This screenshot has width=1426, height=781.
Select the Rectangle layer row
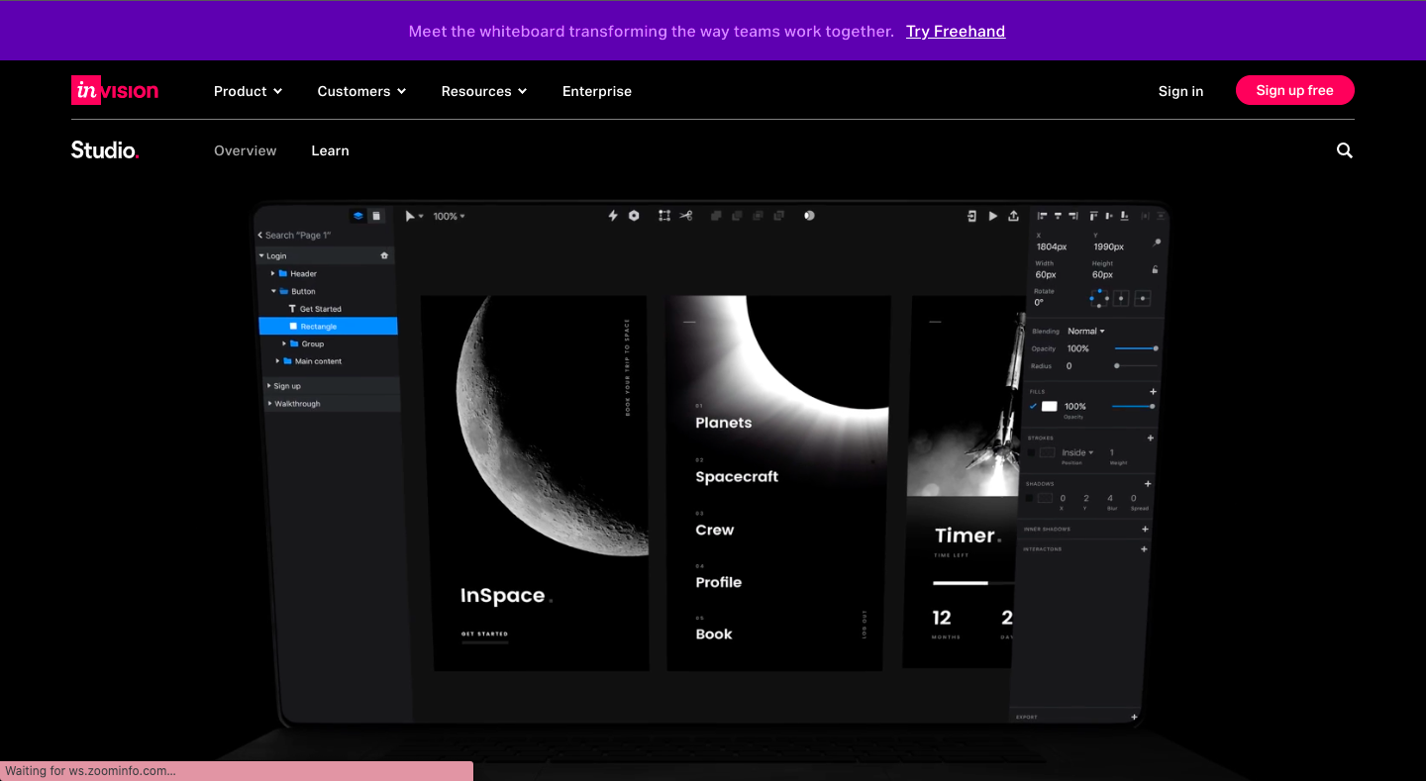[328, 326]
